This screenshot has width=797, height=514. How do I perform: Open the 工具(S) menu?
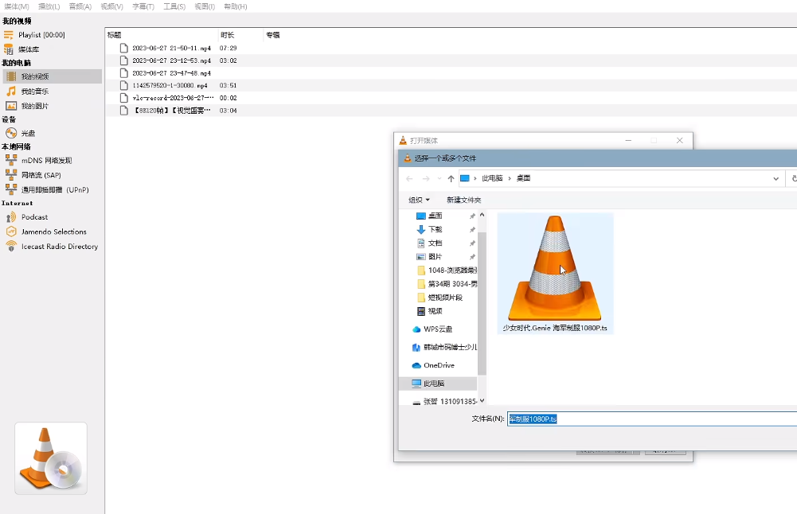pos(174,6)
